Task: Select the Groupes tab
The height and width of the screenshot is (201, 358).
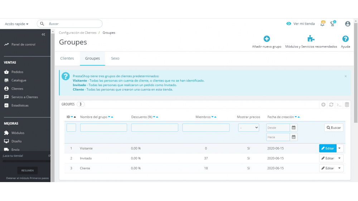Action: tap(92, 58)
